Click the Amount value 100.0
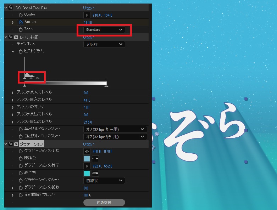Viewport: 277px width, 210px height. 88,22
